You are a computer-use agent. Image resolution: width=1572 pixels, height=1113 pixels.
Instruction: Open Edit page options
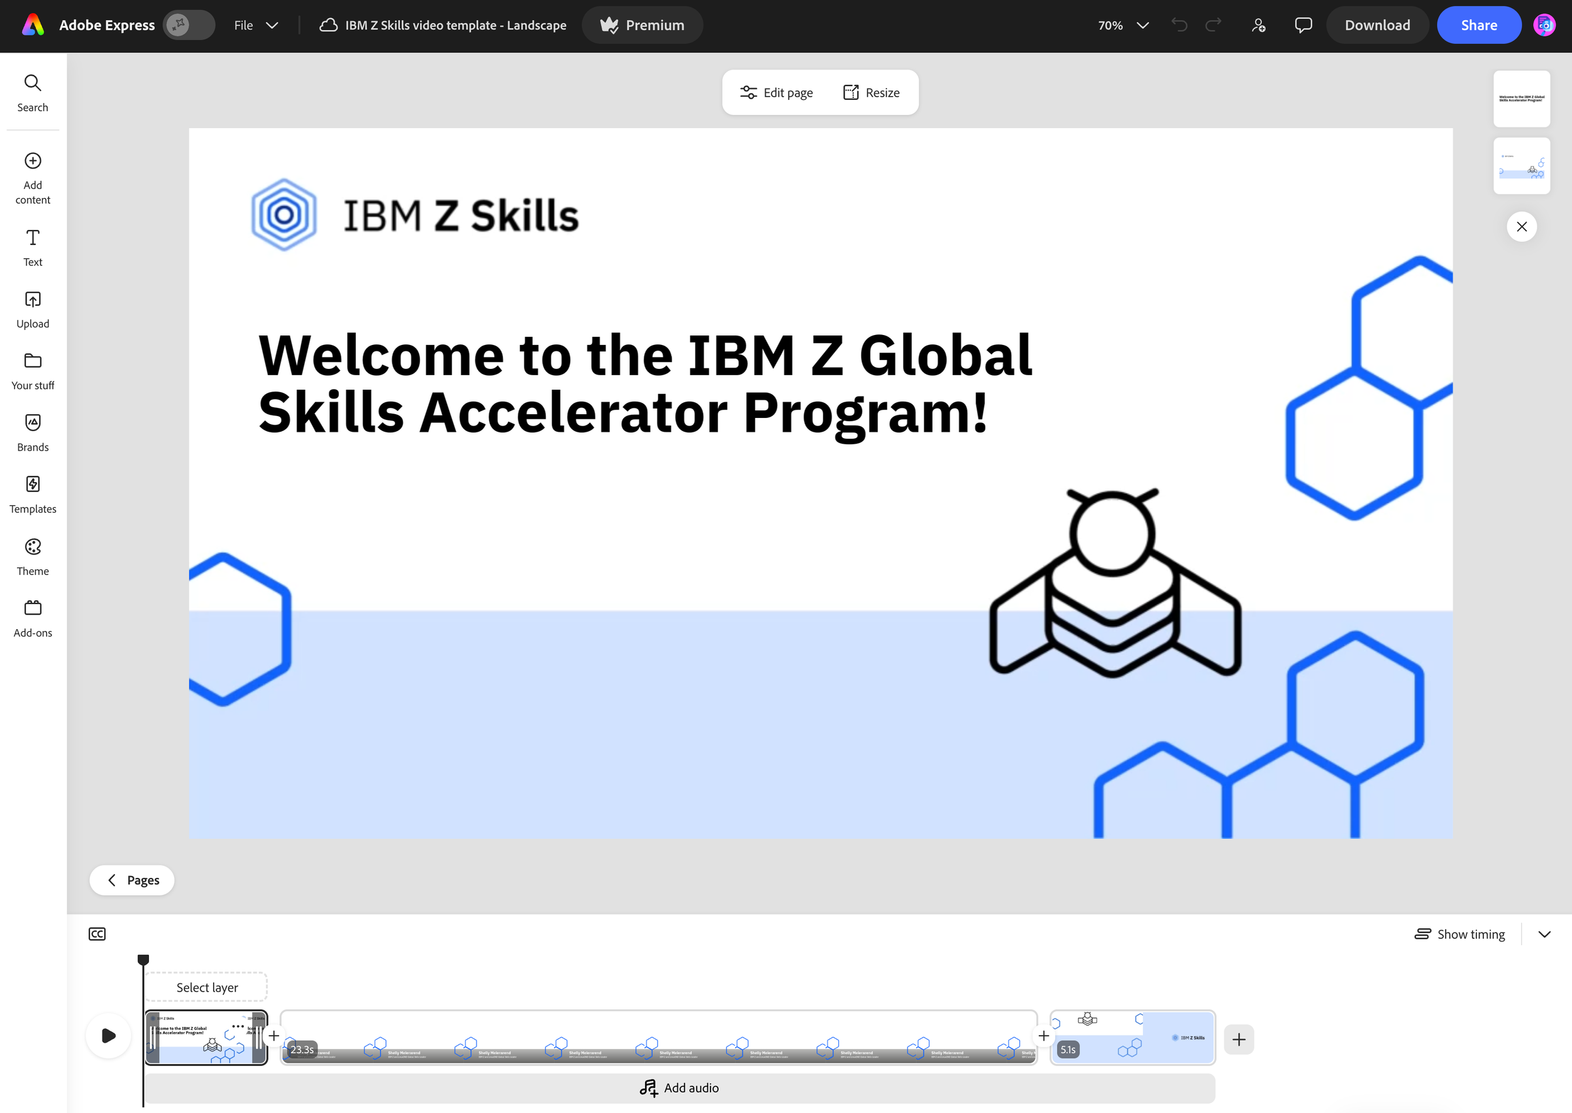point(776,92)
